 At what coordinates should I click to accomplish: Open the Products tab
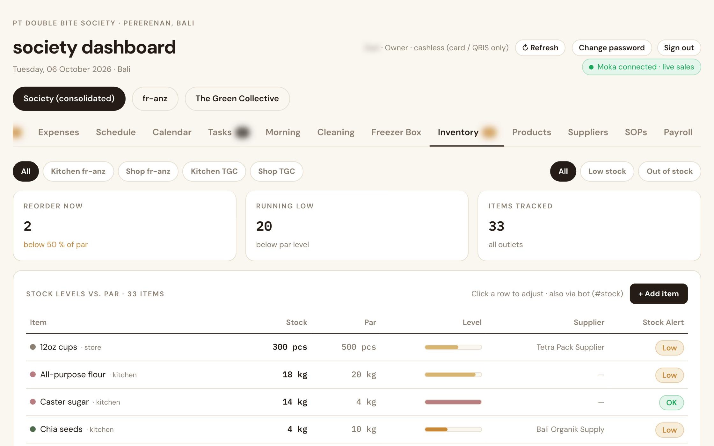(531, 132)
